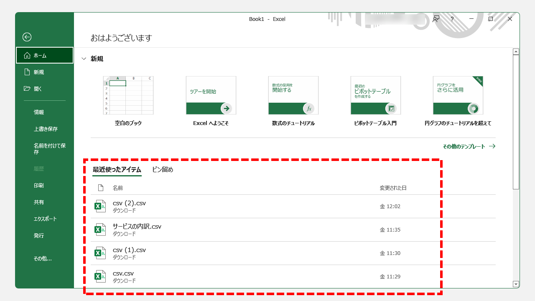Click the ヘルプ question mark icon
Screen dimensions: 535x301
[452, 19]
